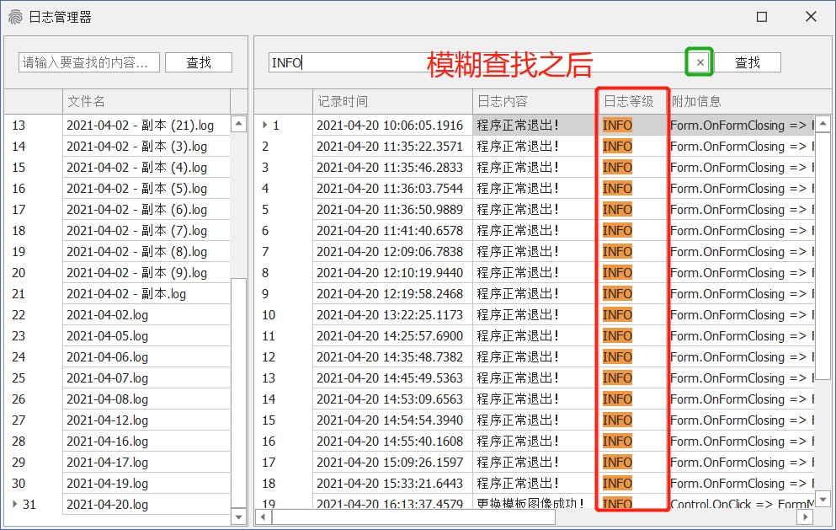This screenshot has height=530, width=836.
Task: Click row indicator arrow for log row 1
Action: [264, 126]
